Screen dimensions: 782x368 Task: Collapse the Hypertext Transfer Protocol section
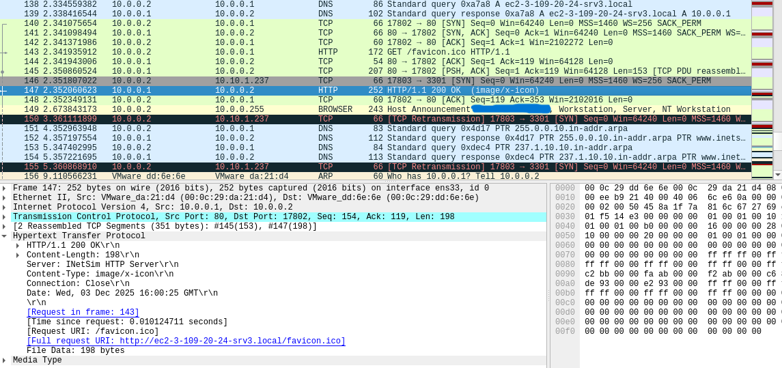[x=4, y=236]
